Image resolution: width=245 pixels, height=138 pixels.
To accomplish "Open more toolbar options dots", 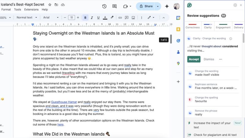I will click(x=141, y=18).
